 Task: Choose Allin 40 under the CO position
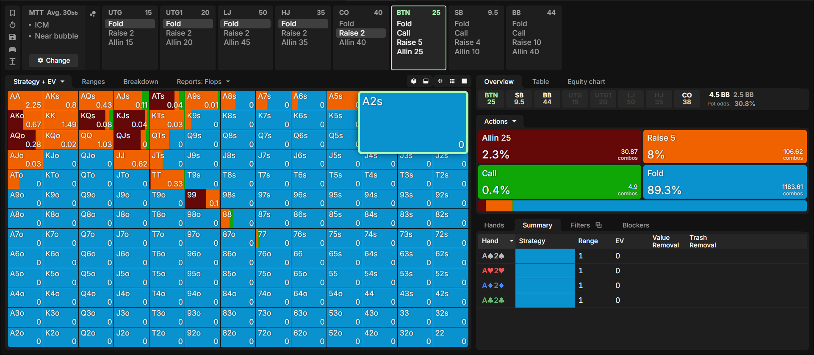coord(352,42)
